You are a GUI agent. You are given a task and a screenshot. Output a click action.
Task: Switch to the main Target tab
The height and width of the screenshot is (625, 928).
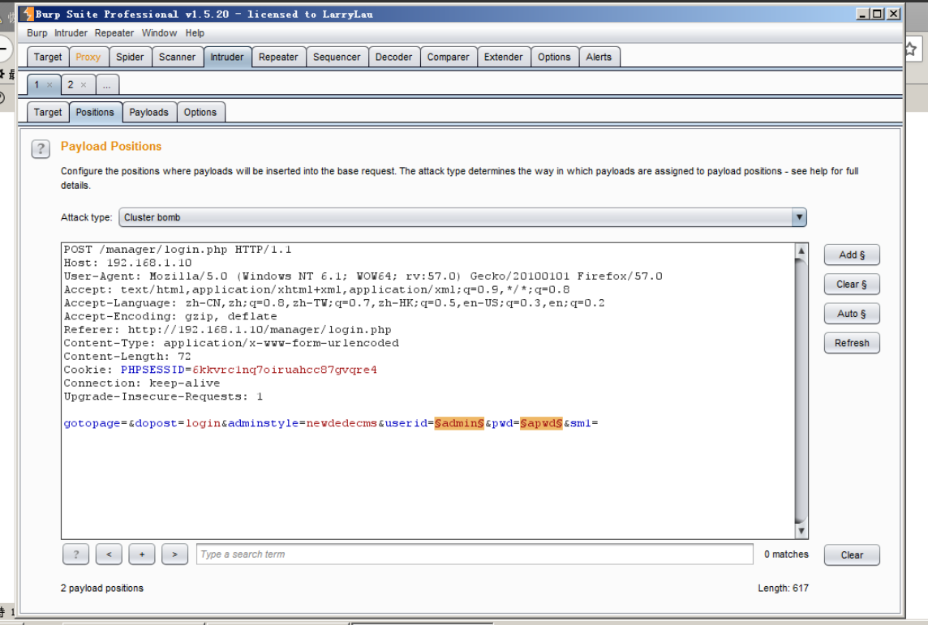click(47, 57)
